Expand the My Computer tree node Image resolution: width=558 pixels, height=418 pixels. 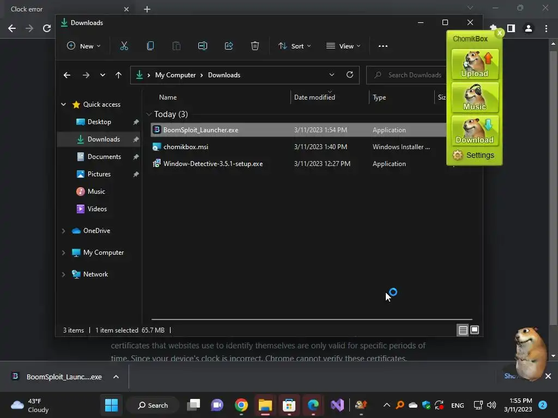(x=63, y=253)
